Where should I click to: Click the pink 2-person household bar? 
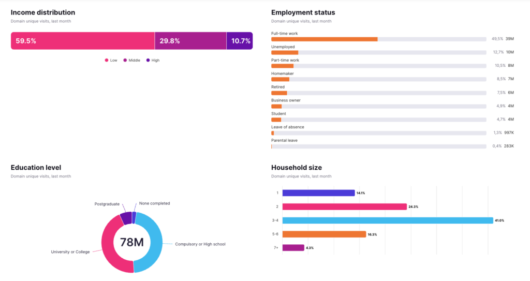[x=344, y=206]
